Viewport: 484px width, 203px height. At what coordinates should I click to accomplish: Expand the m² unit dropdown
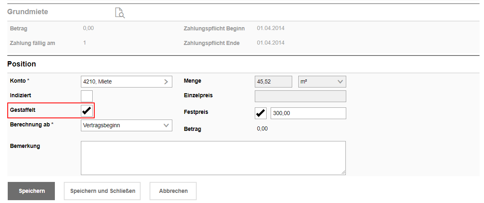322,82
